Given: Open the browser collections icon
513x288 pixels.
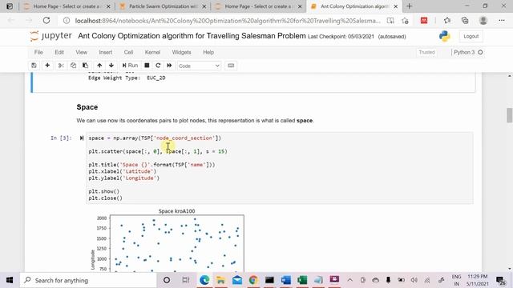Looking at the screenshot, I should click(465, 21).
